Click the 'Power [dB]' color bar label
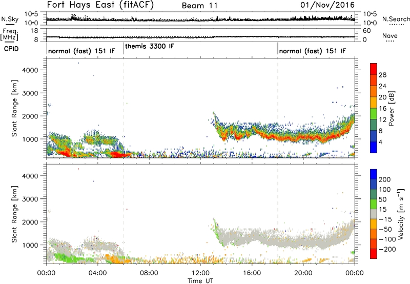The height and width of the screenshot is (284, 410). tap(392, 108)
